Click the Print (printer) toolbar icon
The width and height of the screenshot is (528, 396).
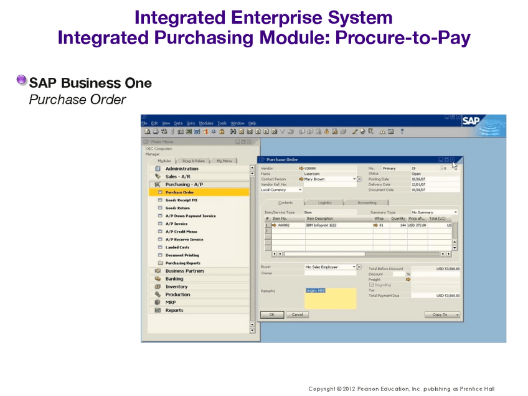[x=156, y=131]
